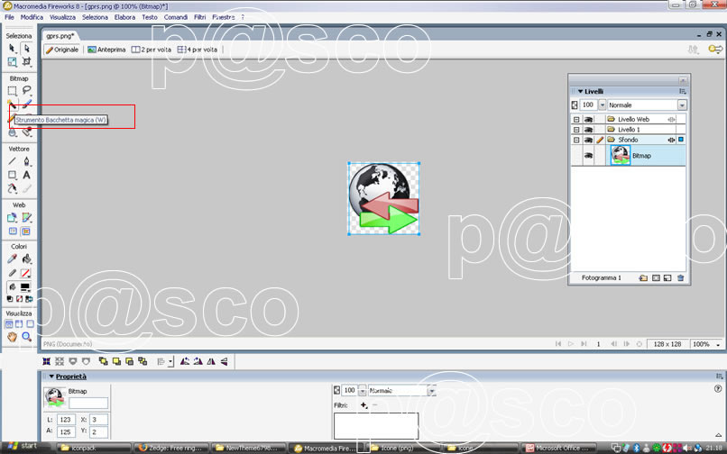Screen dimensions: 727x454
Task: Select the Scale tool
Action: coord(12,61)
